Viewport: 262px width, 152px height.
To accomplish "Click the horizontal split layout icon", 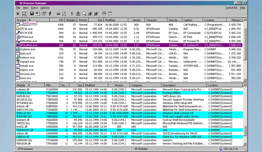I will tap(104, 14).
